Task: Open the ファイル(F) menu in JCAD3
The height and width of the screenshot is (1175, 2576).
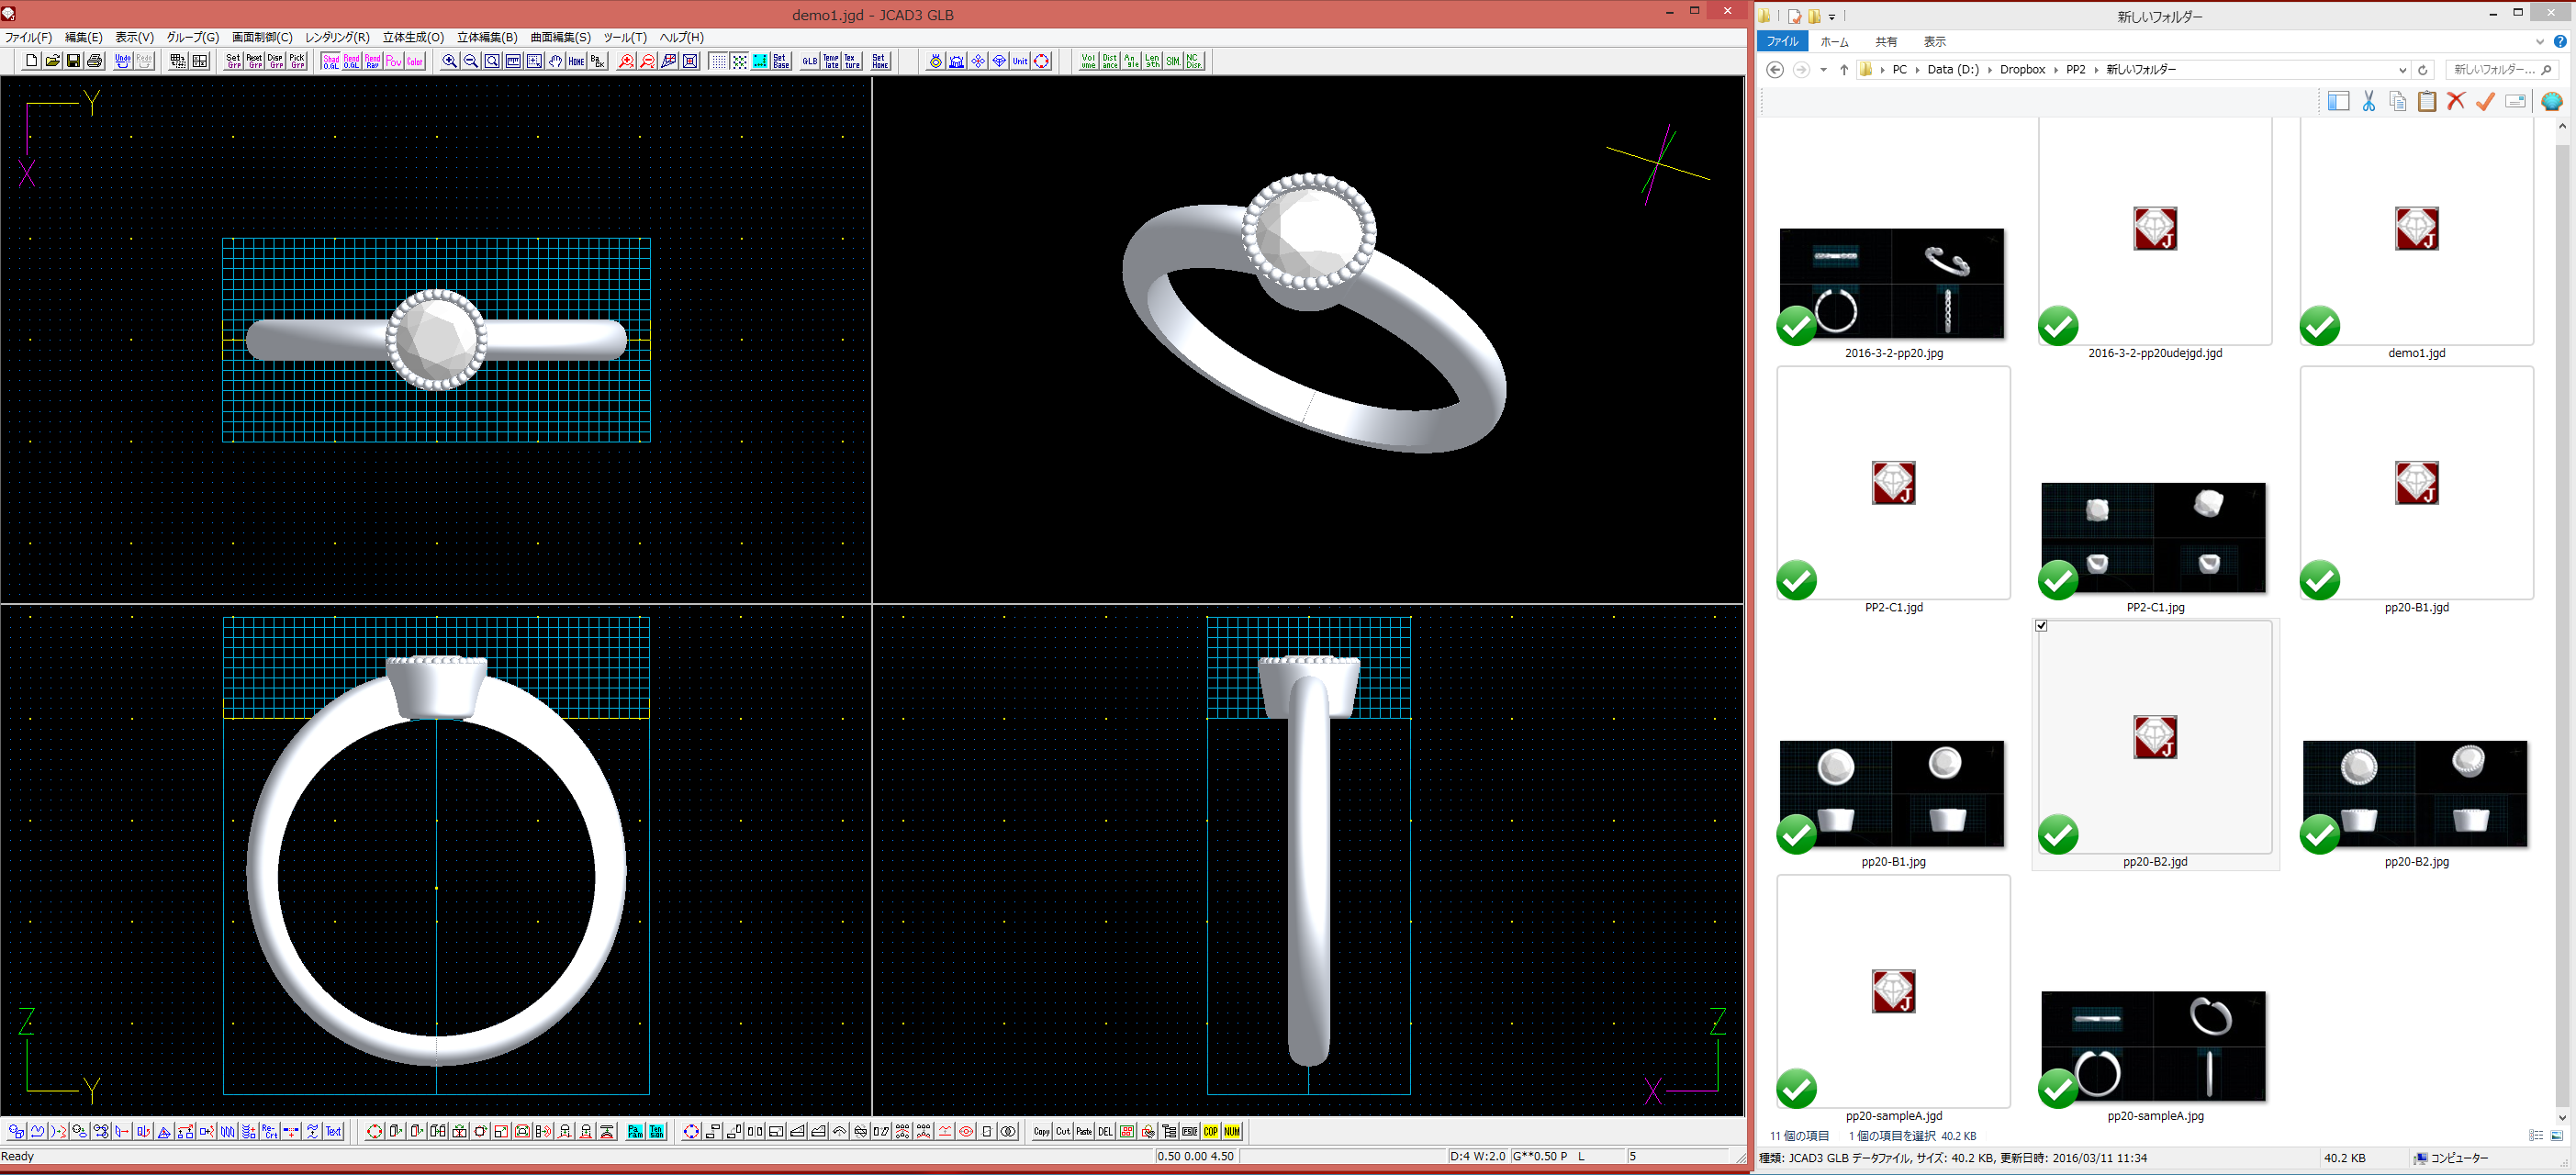Action: 28,37
